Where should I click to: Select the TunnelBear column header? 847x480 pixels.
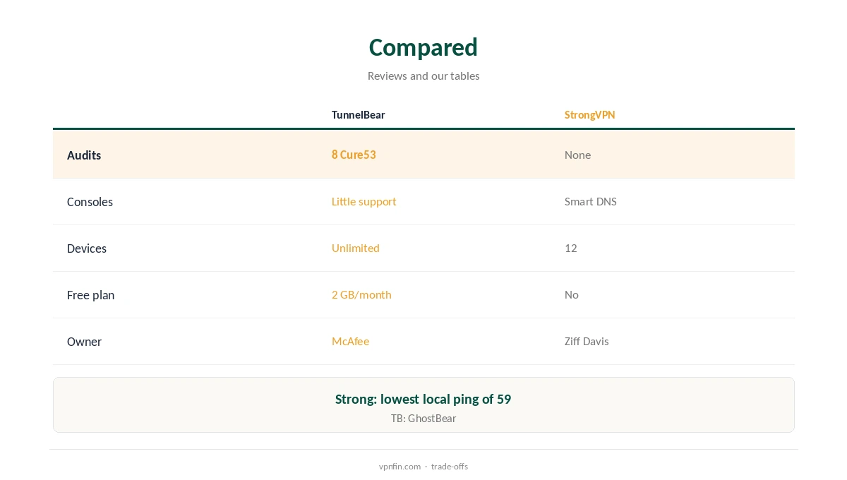pyautogui.click(x=359, y=114)
